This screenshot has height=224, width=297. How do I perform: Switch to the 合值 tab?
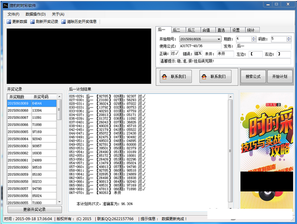206,30
